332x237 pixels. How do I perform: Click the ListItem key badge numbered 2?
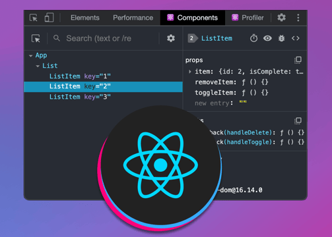(x=192, y=38)
